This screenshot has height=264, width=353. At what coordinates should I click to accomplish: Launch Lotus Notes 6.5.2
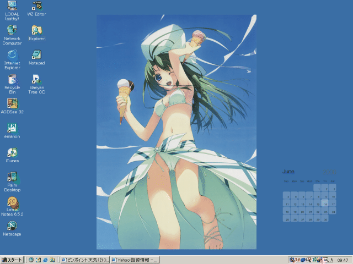click(x=12, y=204)
